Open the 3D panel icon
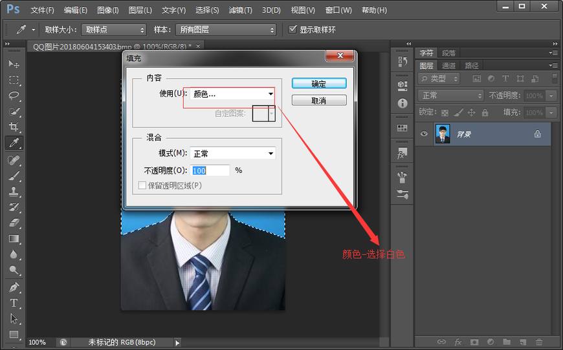 [403, 86]
